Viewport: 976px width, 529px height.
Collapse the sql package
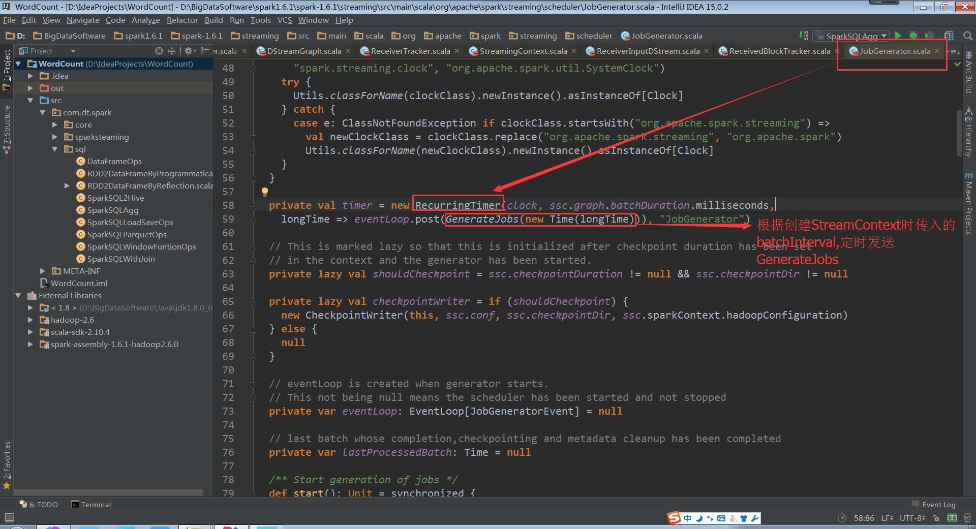click(x=55, y=149)
